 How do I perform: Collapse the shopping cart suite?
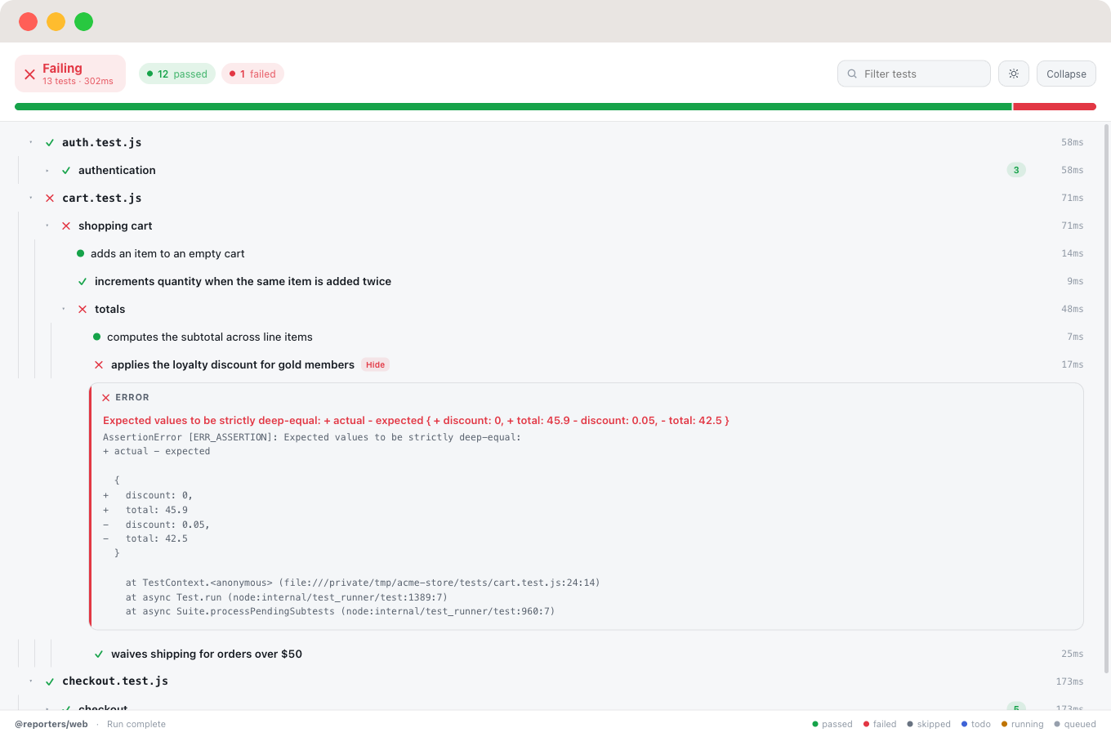[x=47, y=226]
